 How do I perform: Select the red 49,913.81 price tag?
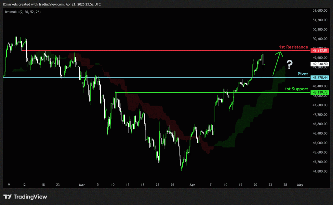(x=320, y=51)
